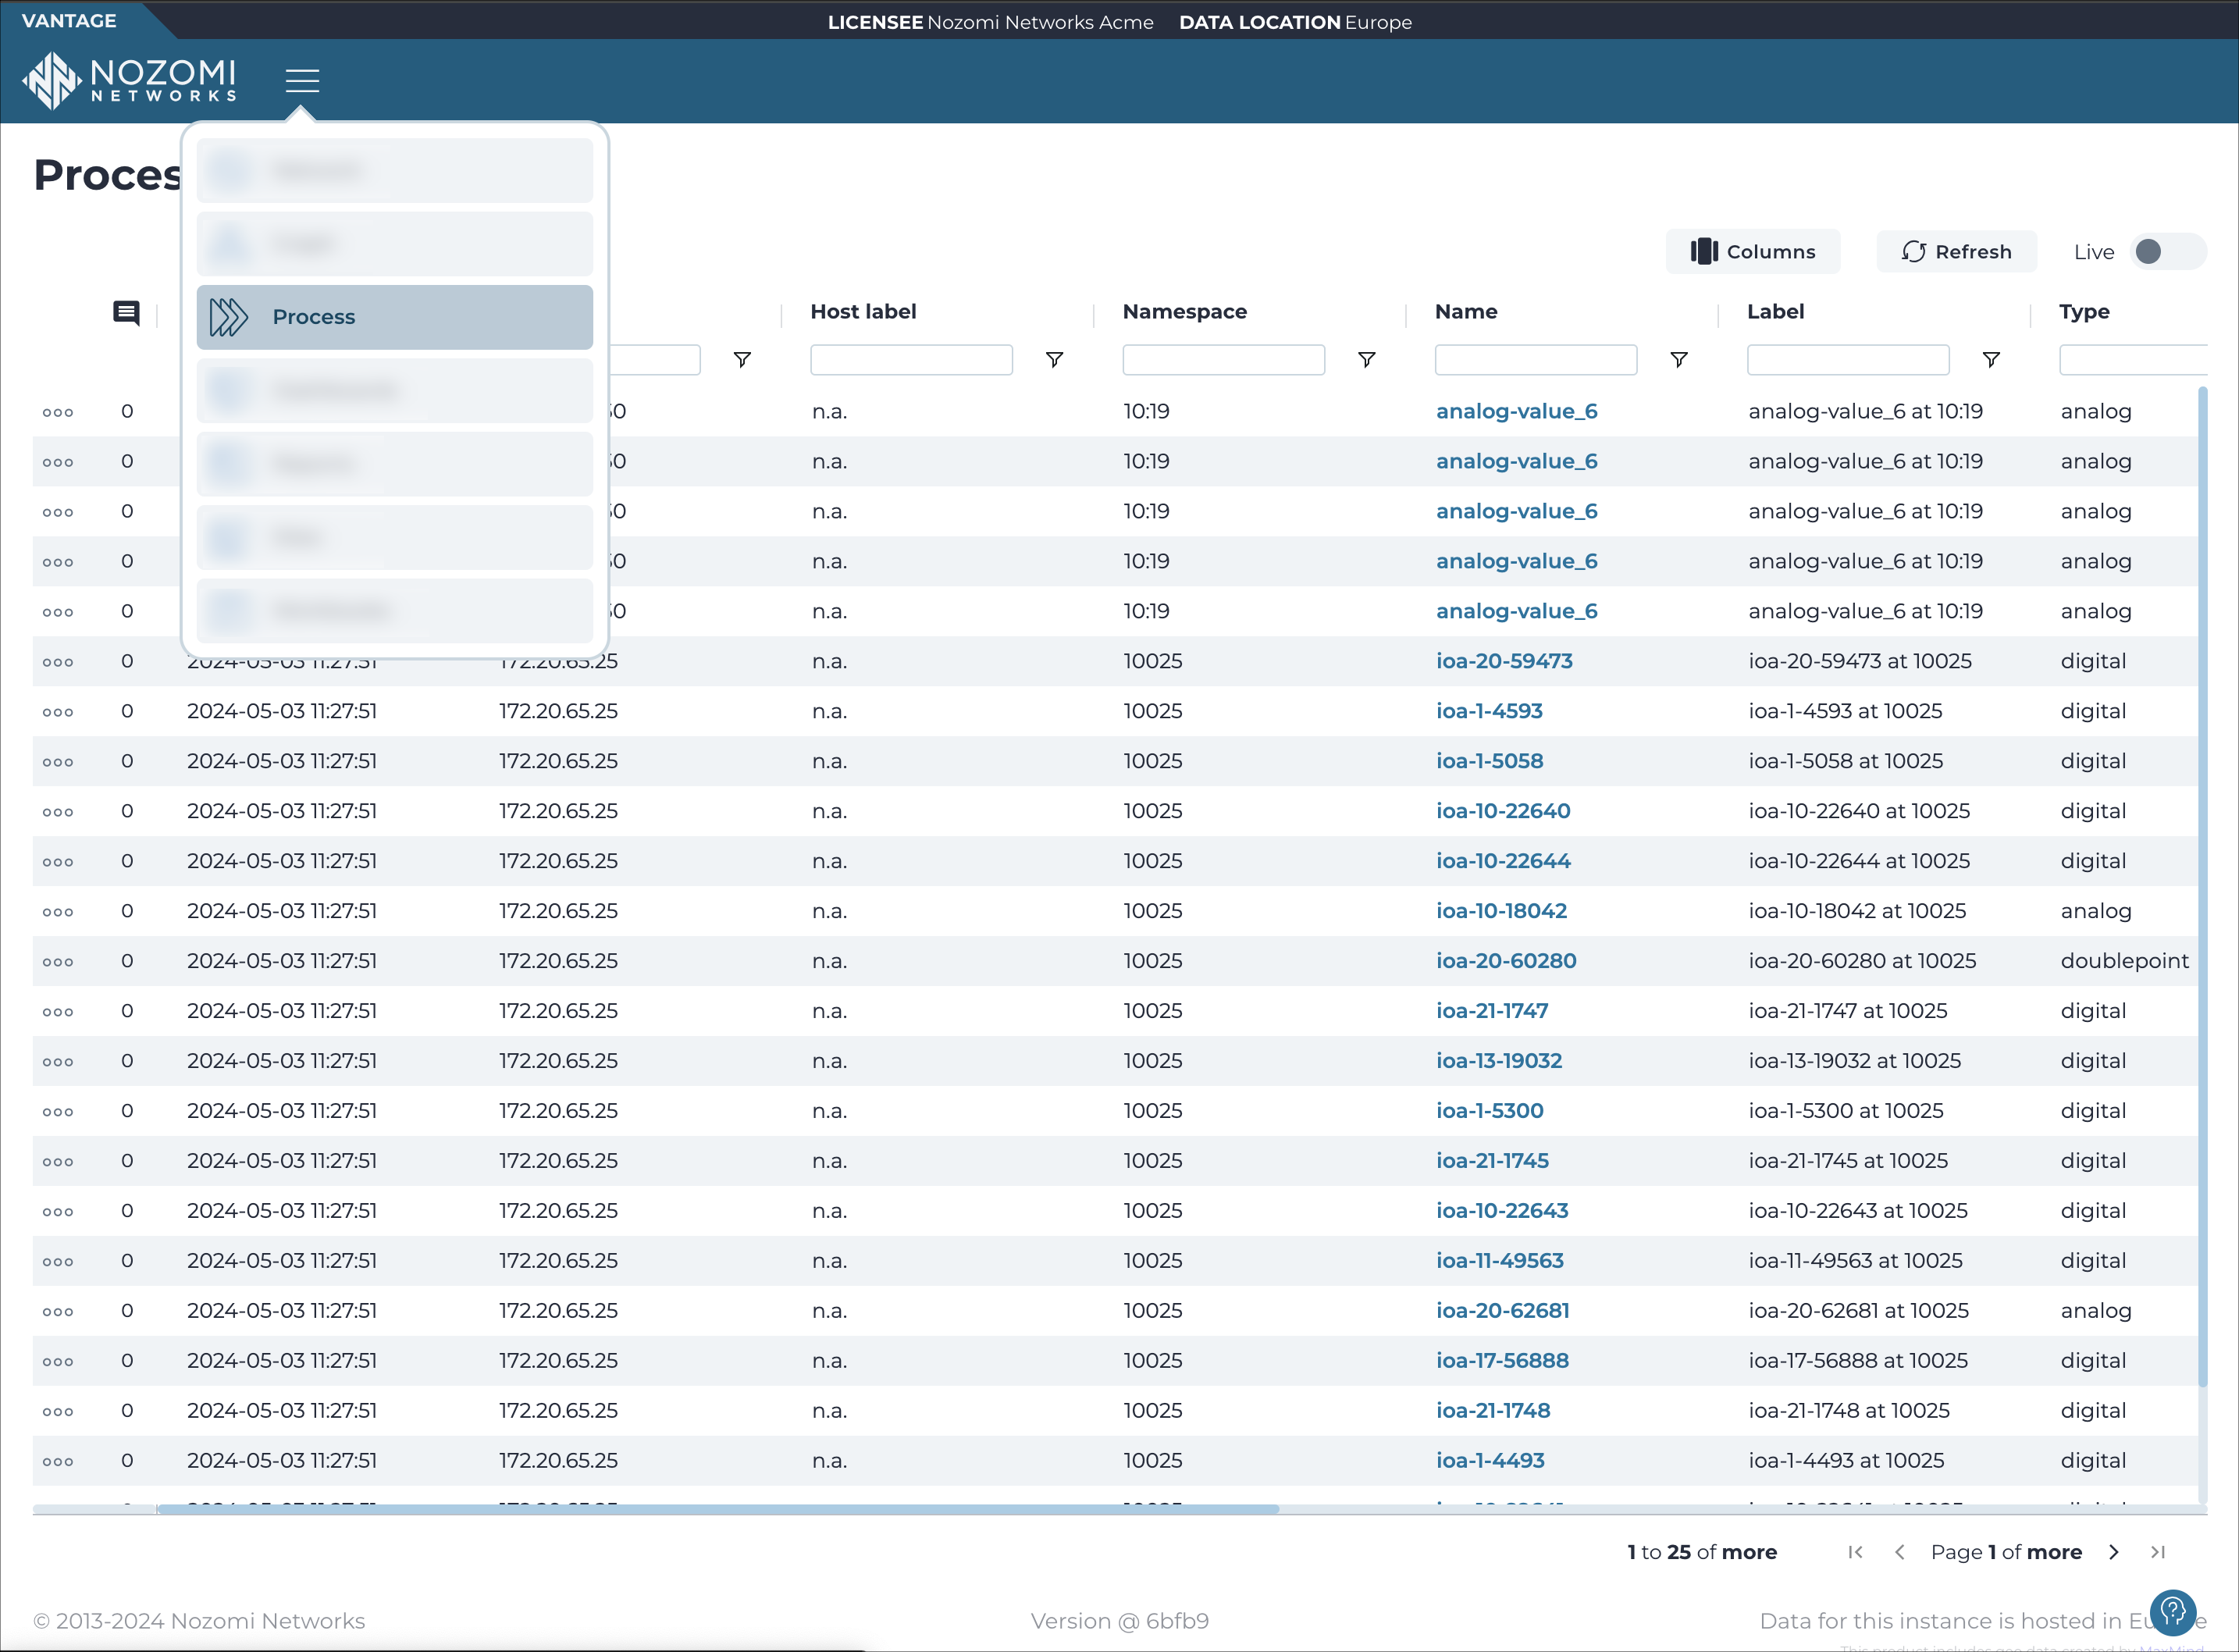Image resolution: width=2239 pixels, height=1652 pixels.
Task: Sort by the Host label column header
Action: [x=863, y=312]
